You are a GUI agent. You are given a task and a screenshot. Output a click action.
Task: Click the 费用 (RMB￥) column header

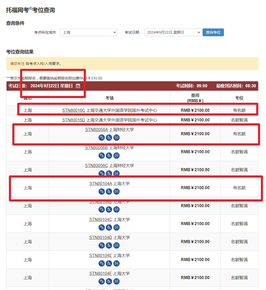point(195,98)
